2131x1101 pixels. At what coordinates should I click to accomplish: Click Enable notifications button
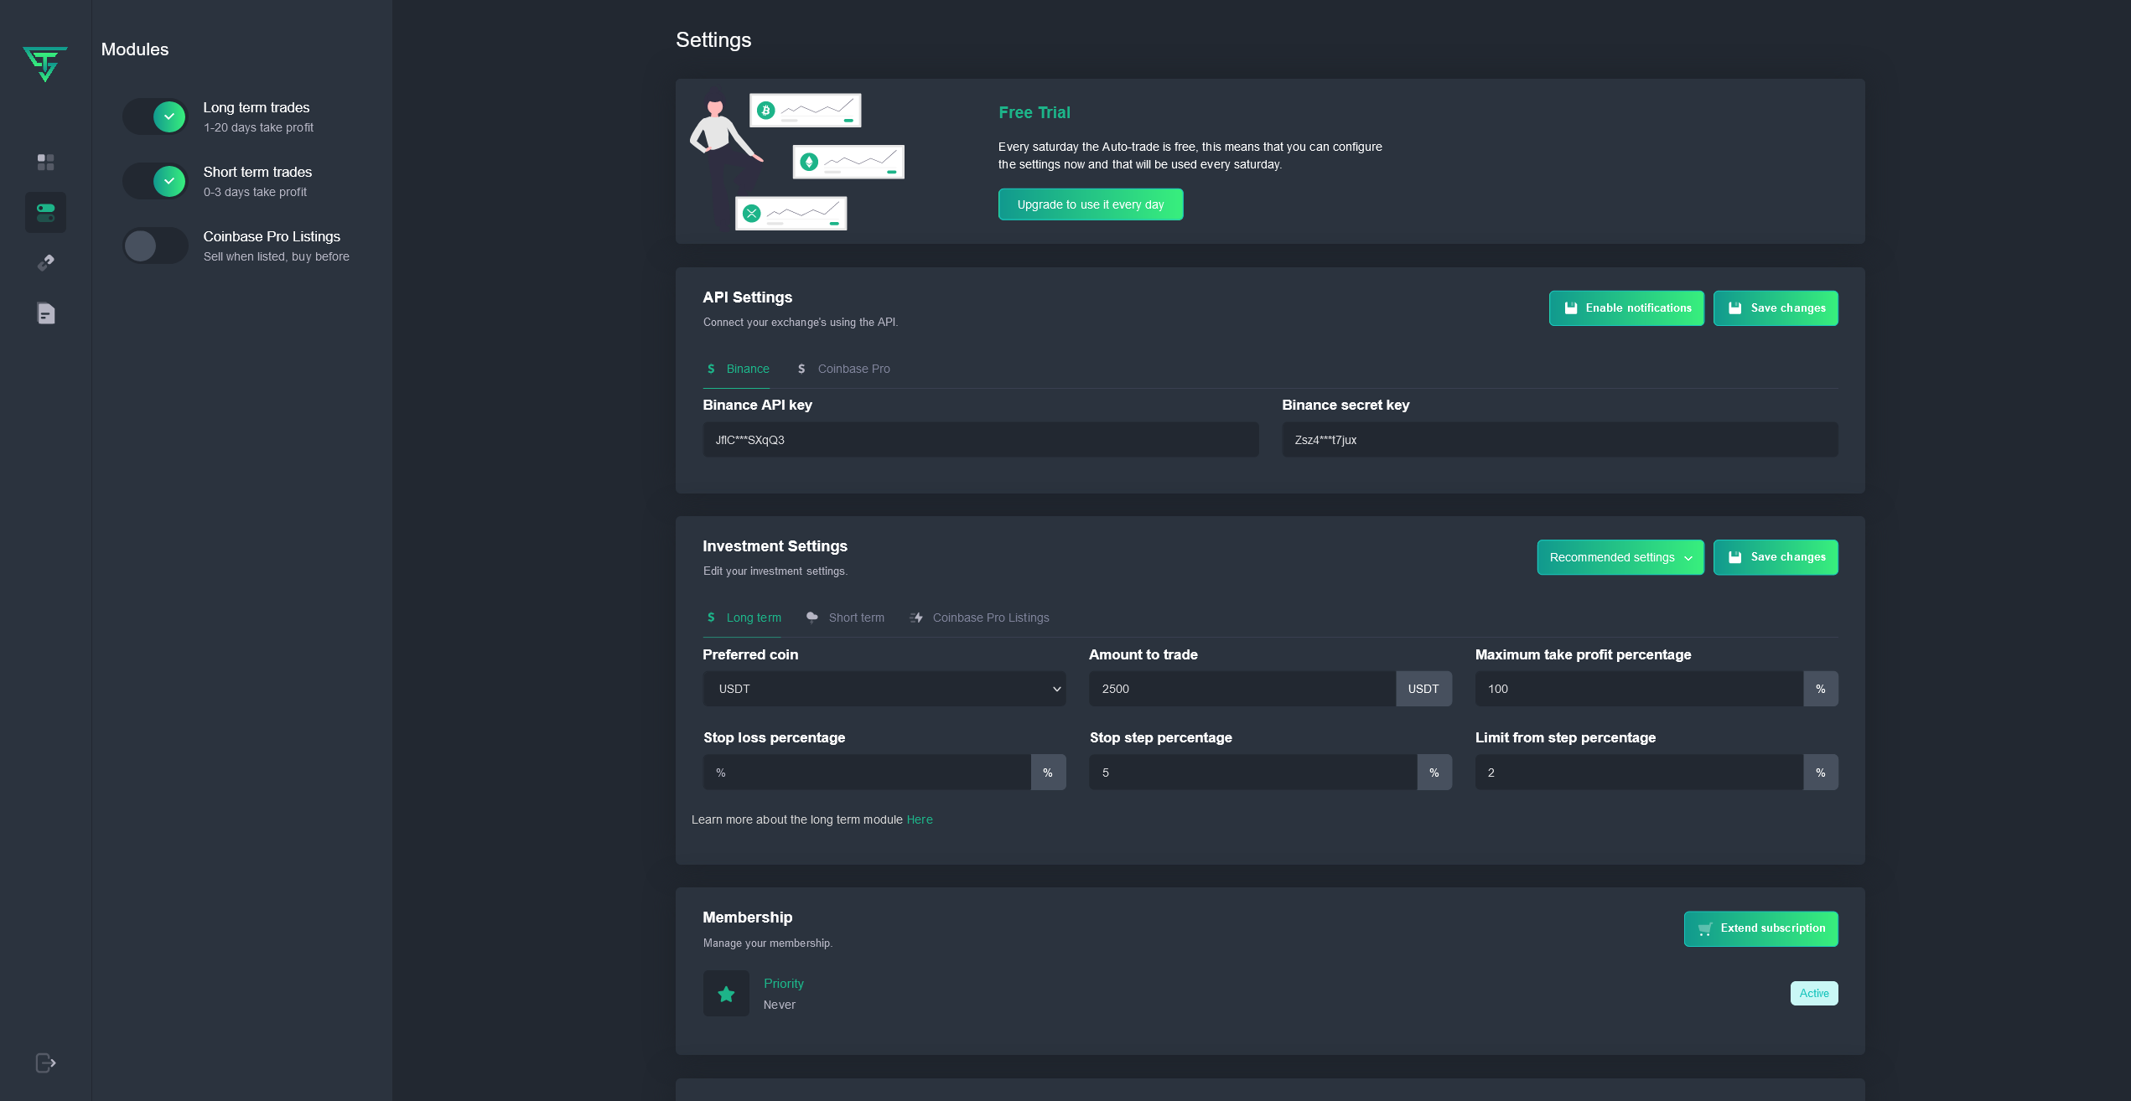pyautogui.click(x=1625, y=308)
